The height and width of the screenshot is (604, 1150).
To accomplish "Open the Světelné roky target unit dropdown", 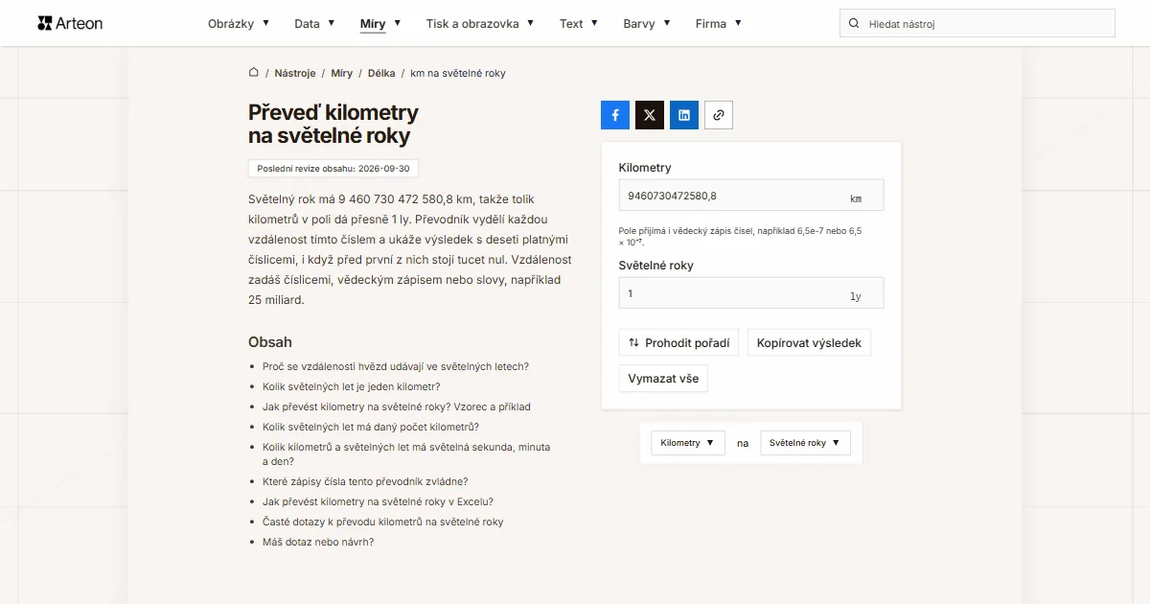I will coord(805,443).
